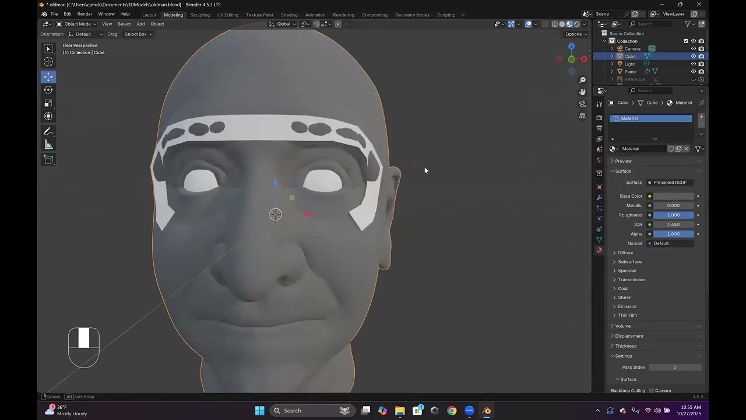Open the File menu

[54, 14]
